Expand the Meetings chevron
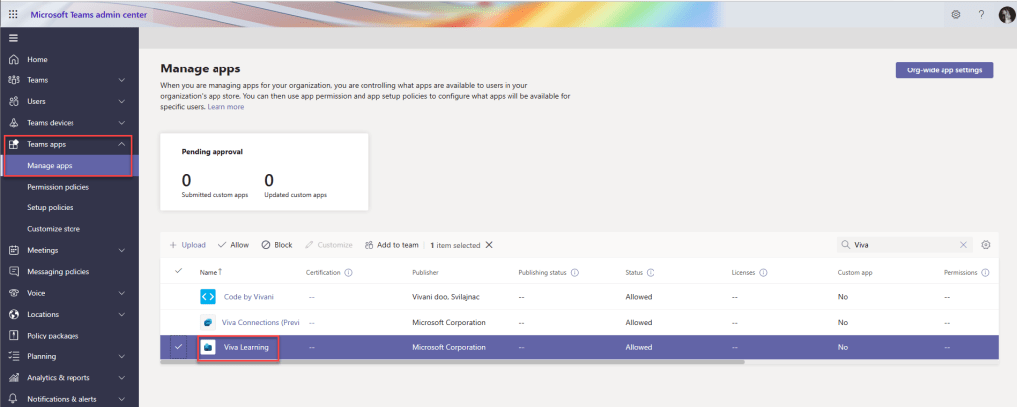The width and height of the screenshot is (1017, 407). 121,250
